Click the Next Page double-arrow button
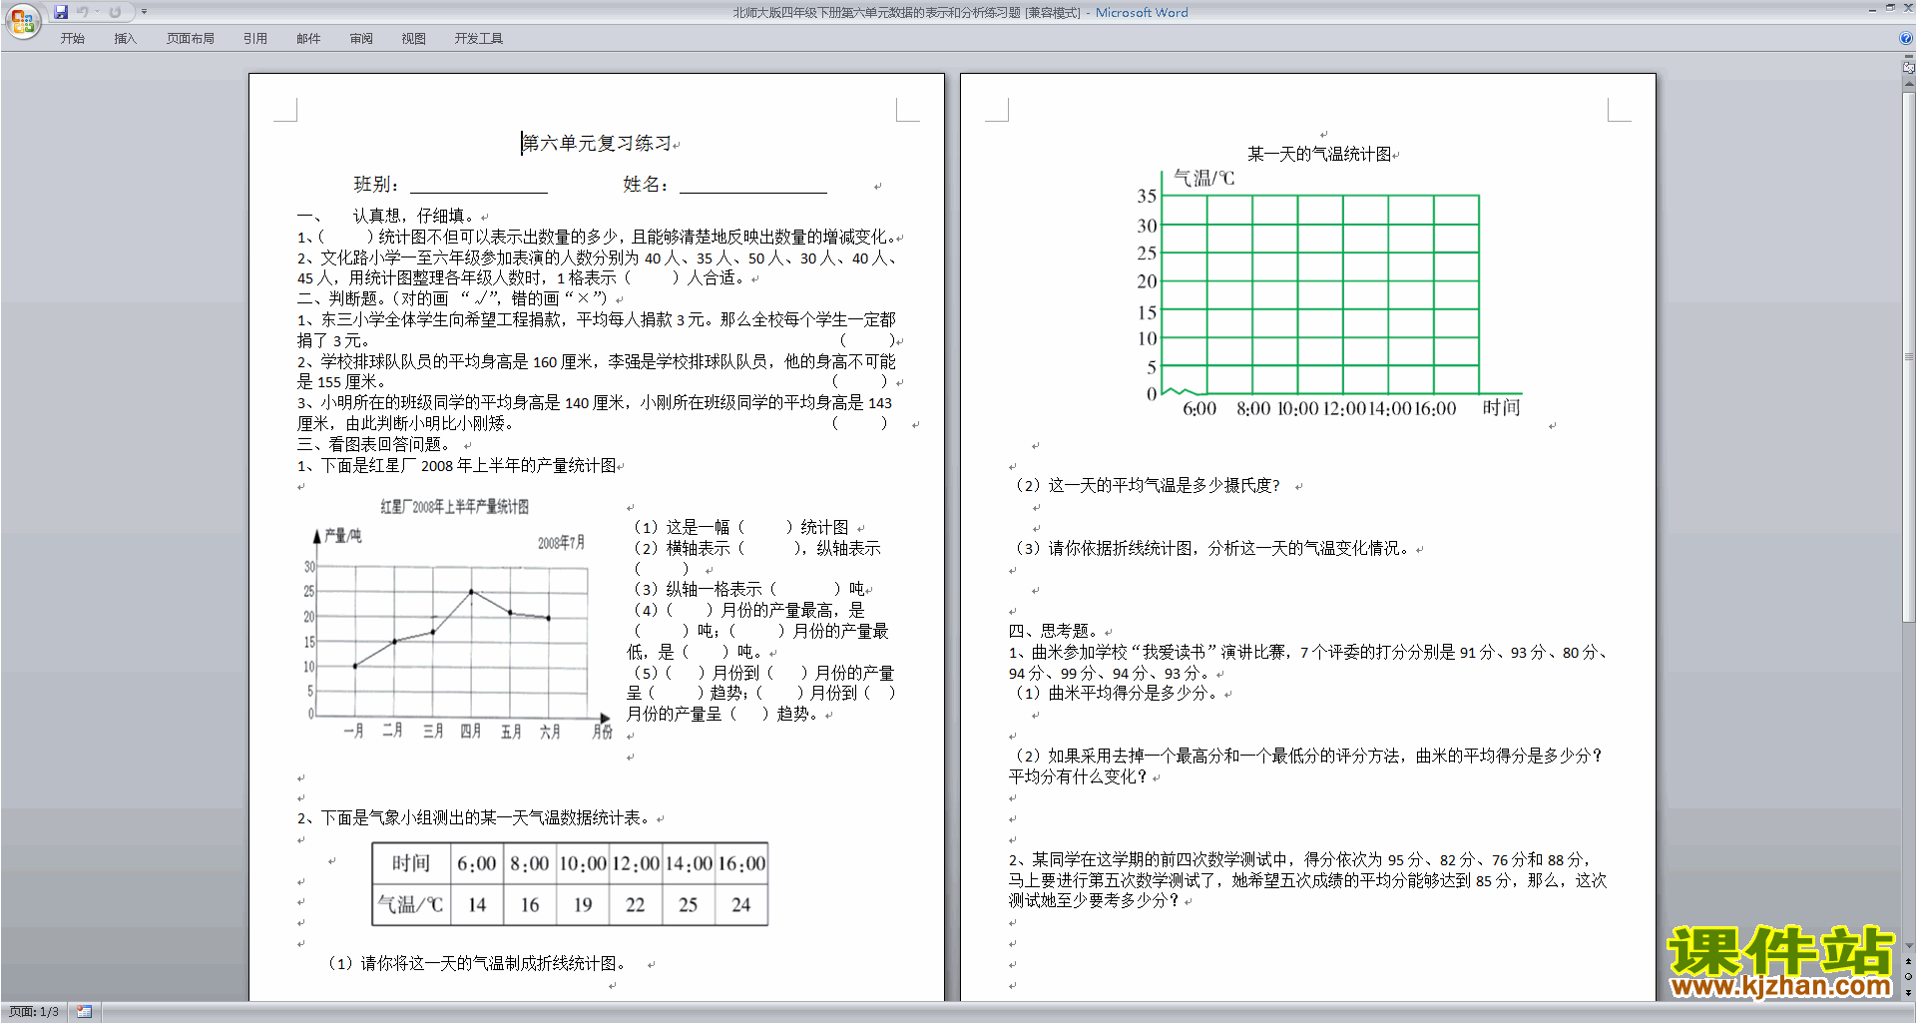Screen dimensions: 1916x1023 tap(1909, 992)
